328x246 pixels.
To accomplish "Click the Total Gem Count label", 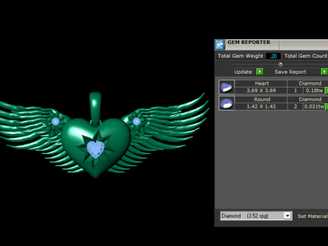I will (x=305, y=56).
